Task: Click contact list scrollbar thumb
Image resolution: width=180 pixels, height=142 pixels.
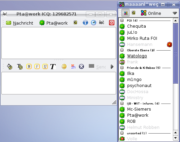Action: pyautogui.click(x=175, y=53)
